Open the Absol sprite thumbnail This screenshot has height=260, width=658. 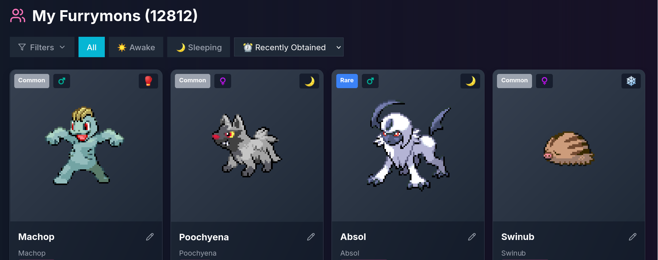click(408, 146)
